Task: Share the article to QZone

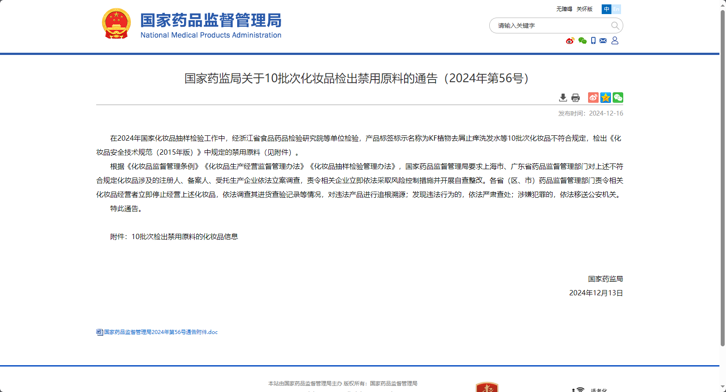Action: click(606, 98)
